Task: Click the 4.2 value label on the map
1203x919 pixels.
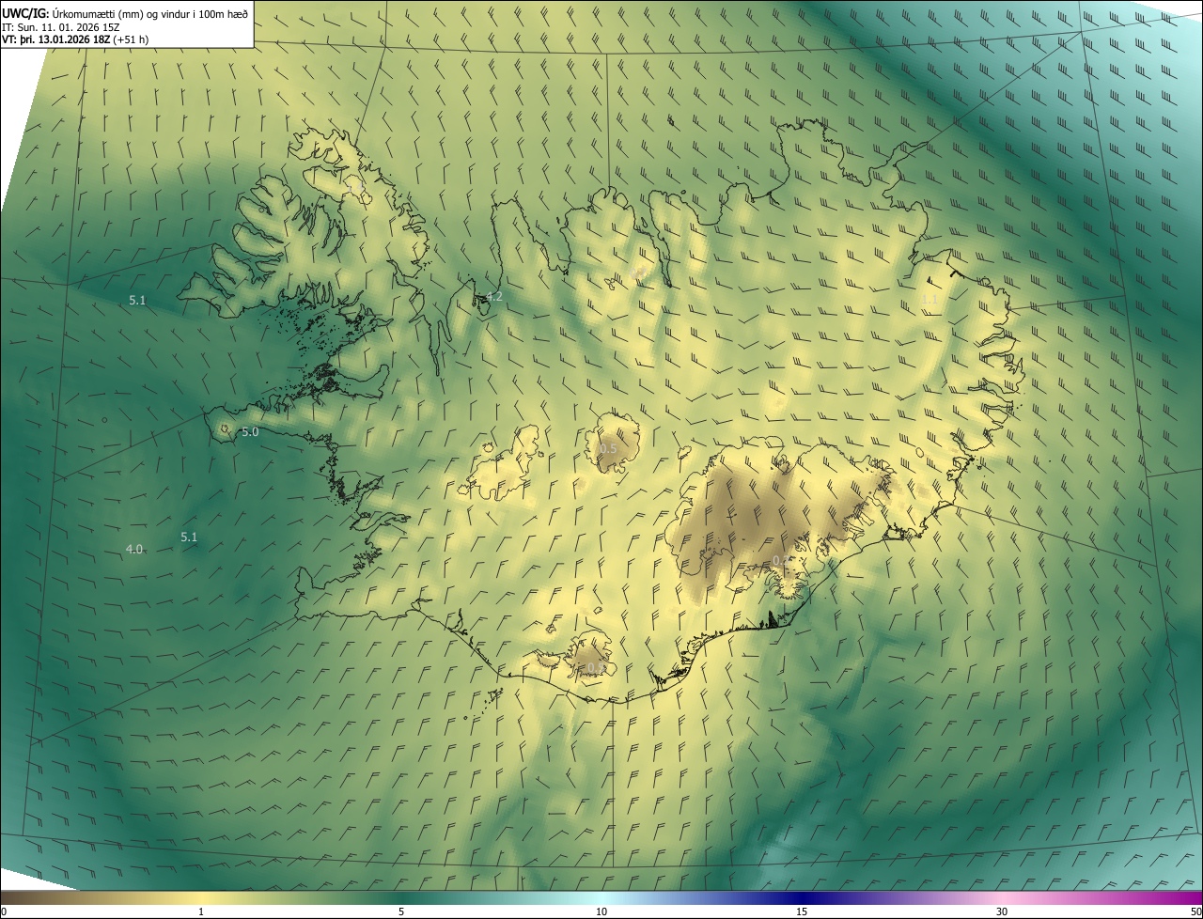Action: pos(494,296)
